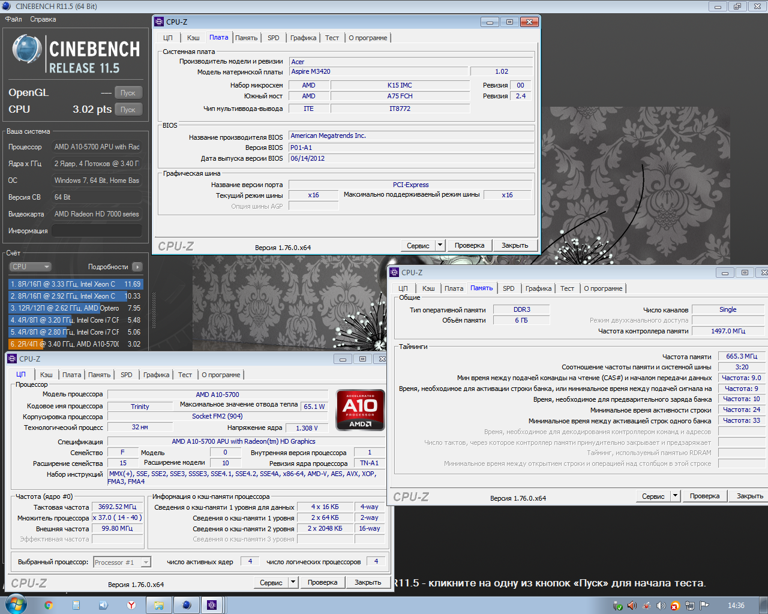Open the Справка menu in Cinebench
This screenshot has height=614, width=768.
click(43, 19)
